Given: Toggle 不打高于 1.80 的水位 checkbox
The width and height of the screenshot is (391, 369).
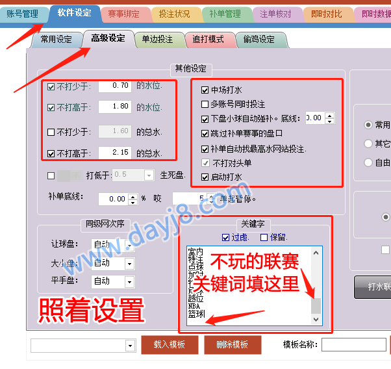Looking at the screenshot, I should [x=51, y=108].
